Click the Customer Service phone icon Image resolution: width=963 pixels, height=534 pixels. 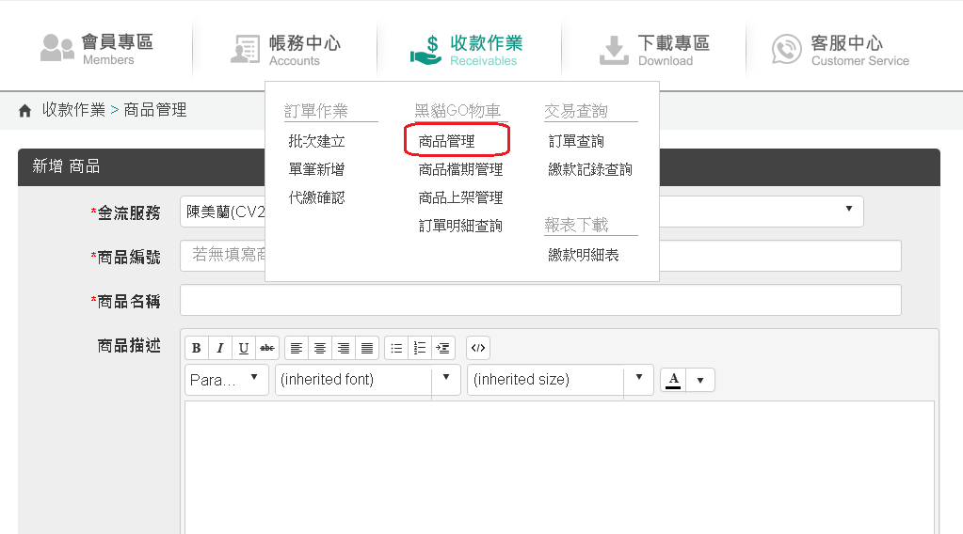tap(786, 49)
